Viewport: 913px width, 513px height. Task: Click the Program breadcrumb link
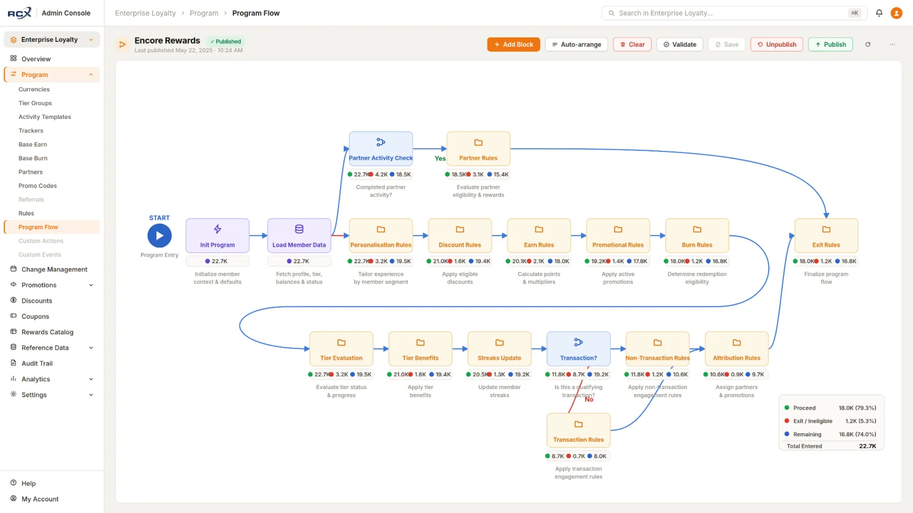(204, 13)
